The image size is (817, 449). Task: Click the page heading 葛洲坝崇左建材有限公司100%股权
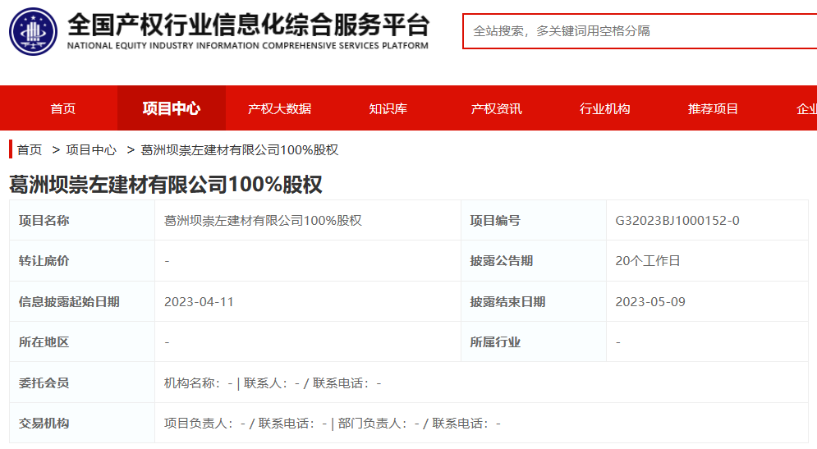pos(166,185)
